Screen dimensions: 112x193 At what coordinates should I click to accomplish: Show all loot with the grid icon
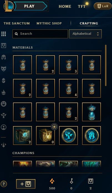pos(4,34)
